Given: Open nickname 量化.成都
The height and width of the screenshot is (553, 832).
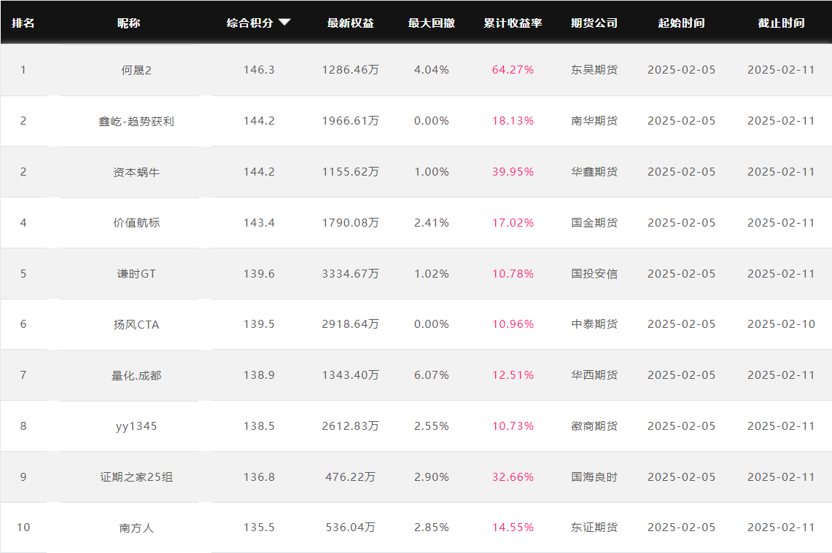Looking at the screenshot, I should [x=136, y=375].
